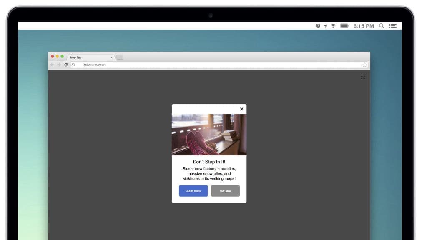Open Spotlight search from the menu bar
This screenshot has width=427, height=240.
[x=381, y=25]
